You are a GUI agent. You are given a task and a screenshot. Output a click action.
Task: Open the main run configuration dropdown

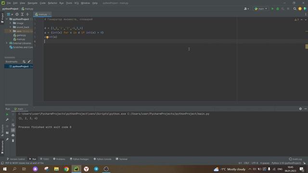coord(261,9)
